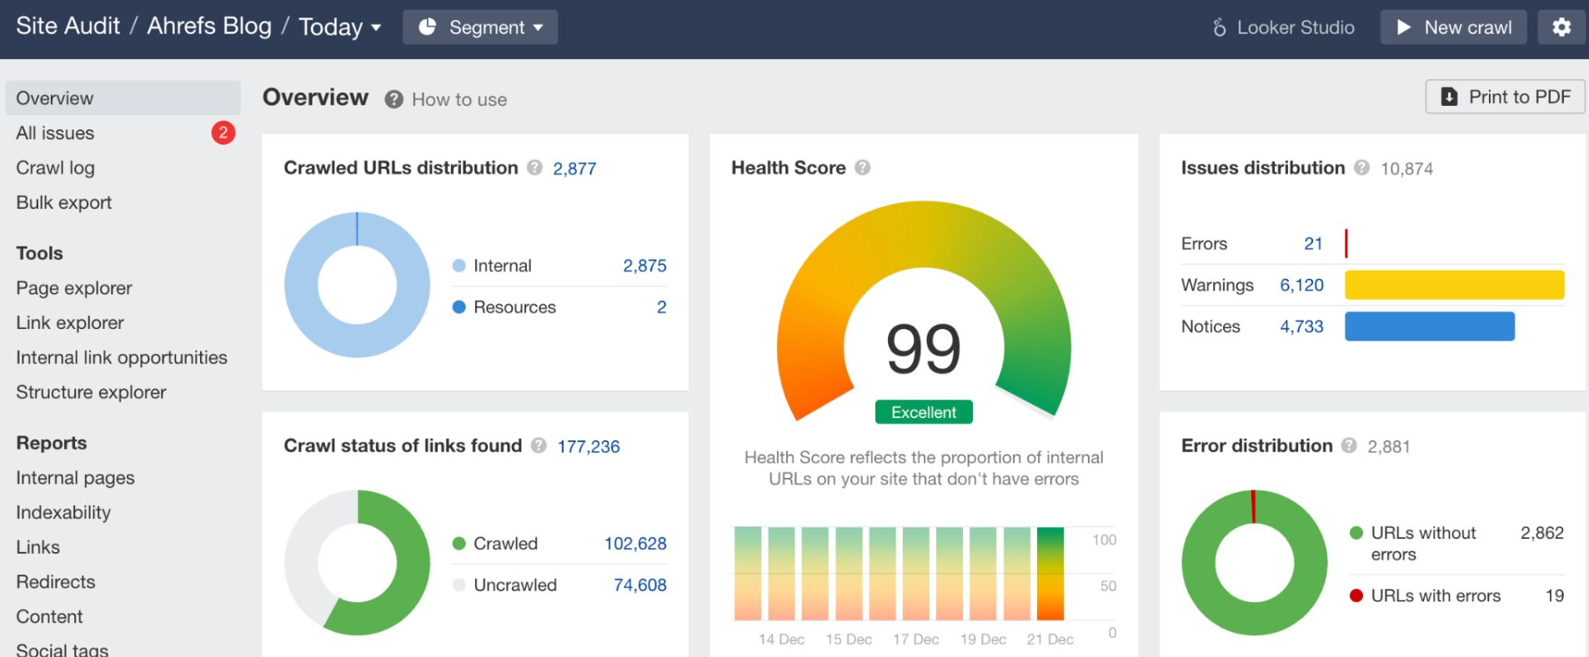Click the Crawled green legend dot
The width and height of the screenshot is (1589, 657).
[x=459, y=544]
